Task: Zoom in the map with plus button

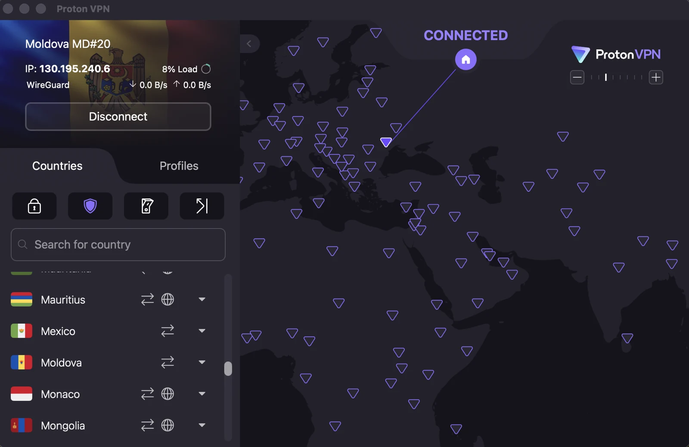Action: coord(656,77)
